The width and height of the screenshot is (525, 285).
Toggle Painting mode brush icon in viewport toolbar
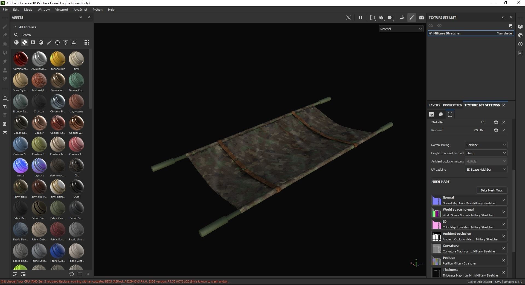412,18
